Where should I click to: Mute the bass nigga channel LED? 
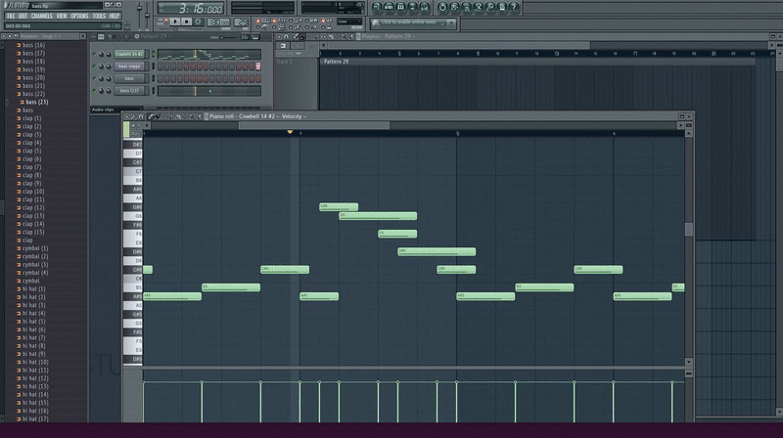(x=94, y=66)
